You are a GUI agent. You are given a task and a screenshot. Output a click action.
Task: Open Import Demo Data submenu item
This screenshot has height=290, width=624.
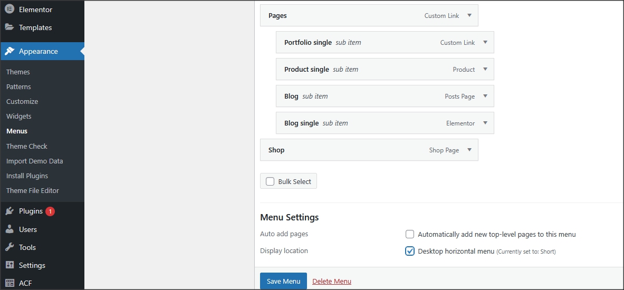[x=35, y=161]
